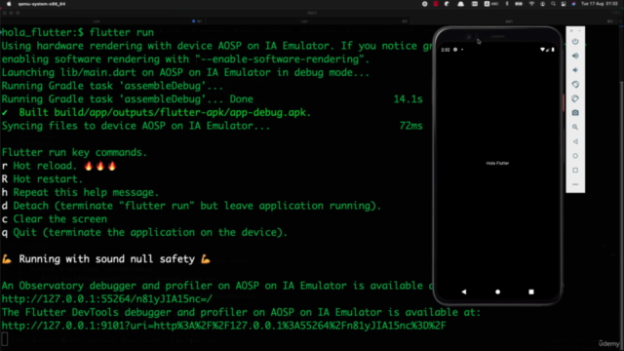The width and height of the screenshot is (624, 351).
Task: Click the user account menu bar icon
Action: [x=542, y=4]
